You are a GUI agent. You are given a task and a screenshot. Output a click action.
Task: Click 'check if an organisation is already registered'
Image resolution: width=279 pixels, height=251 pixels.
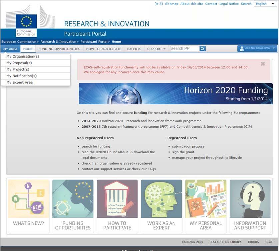[117, 163]
